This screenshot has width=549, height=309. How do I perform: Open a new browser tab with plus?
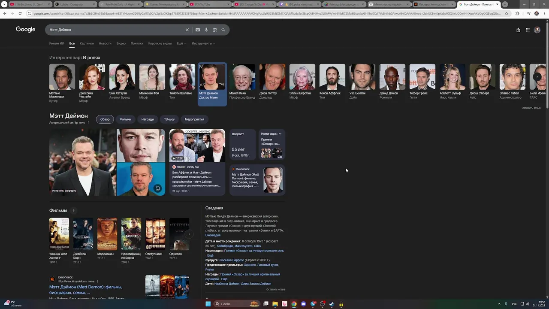point(505,4)
